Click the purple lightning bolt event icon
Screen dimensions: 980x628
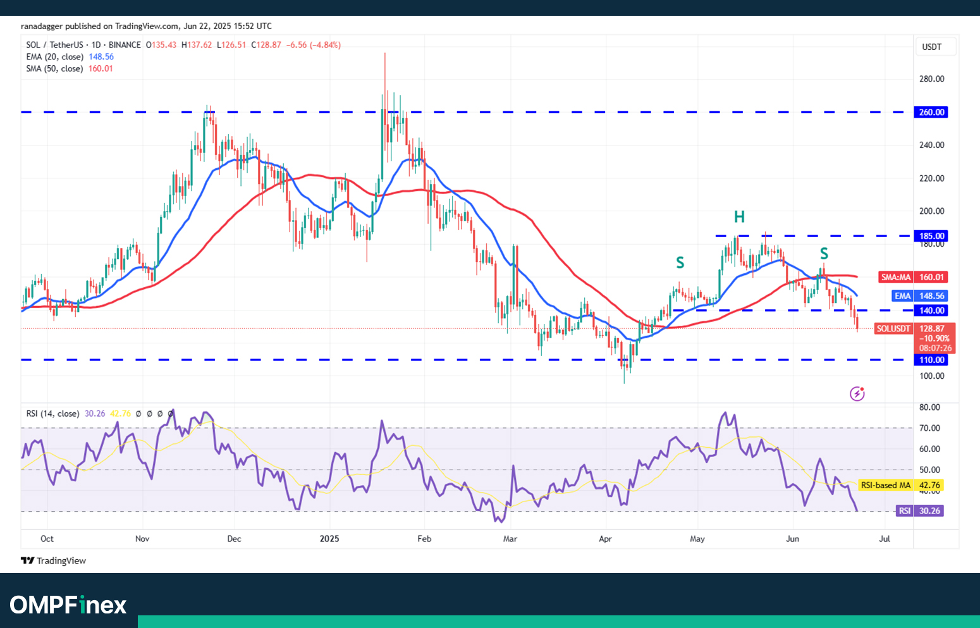(857, 394)
